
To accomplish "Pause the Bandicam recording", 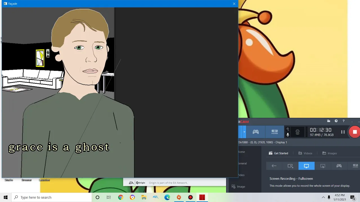I will pos(343,132).
